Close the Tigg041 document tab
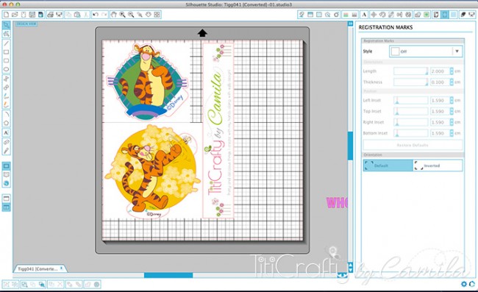This screenshot has height=292, width=478. pos(62,268)
